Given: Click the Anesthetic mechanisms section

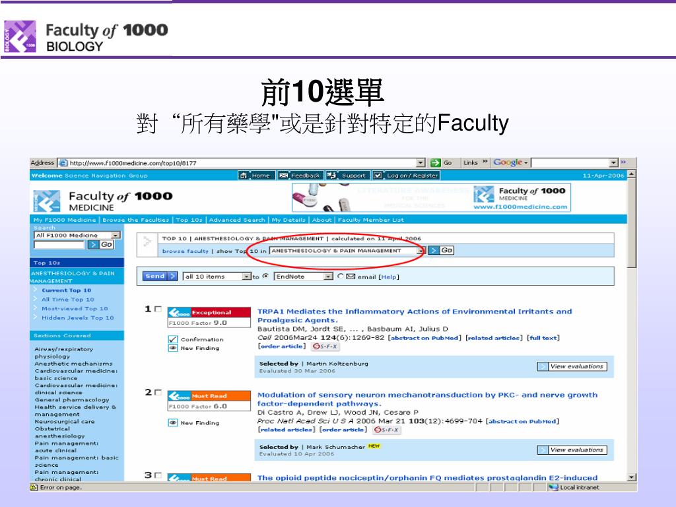Looking at the screenshot, I should coord(73,364).
